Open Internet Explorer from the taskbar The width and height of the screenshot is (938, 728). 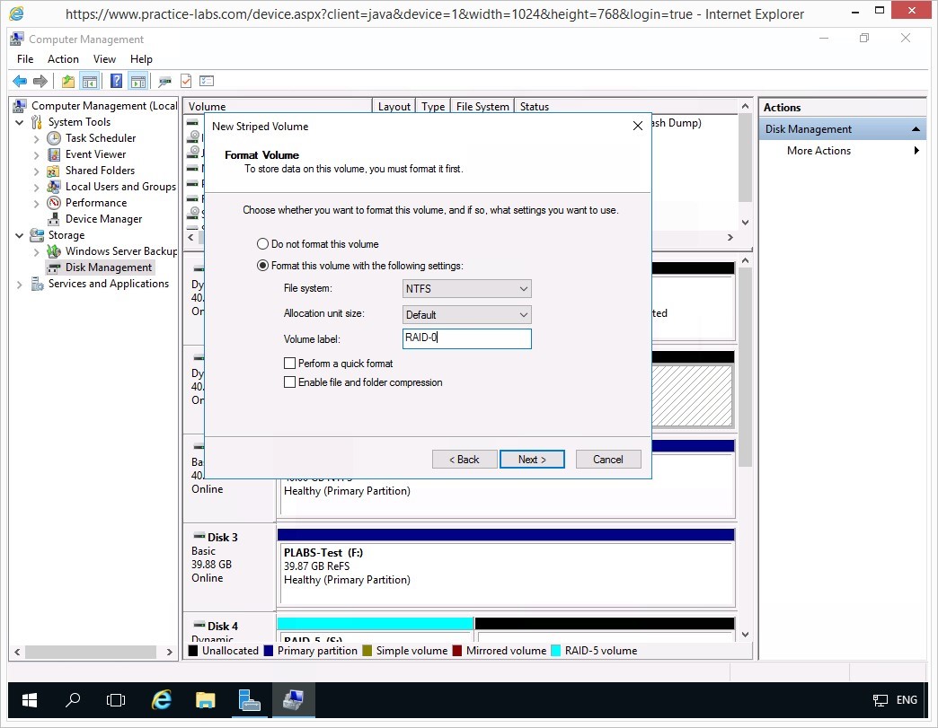tap(162, 700)
